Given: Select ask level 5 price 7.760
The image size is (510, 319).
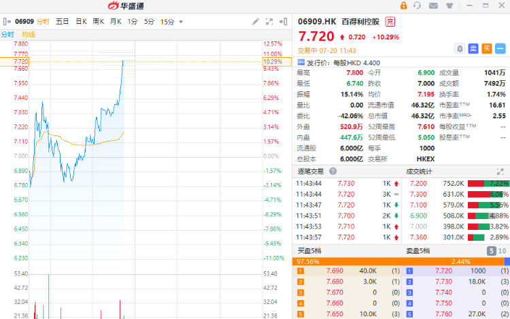Looking at the screenshot, I should tap(443, 314).
